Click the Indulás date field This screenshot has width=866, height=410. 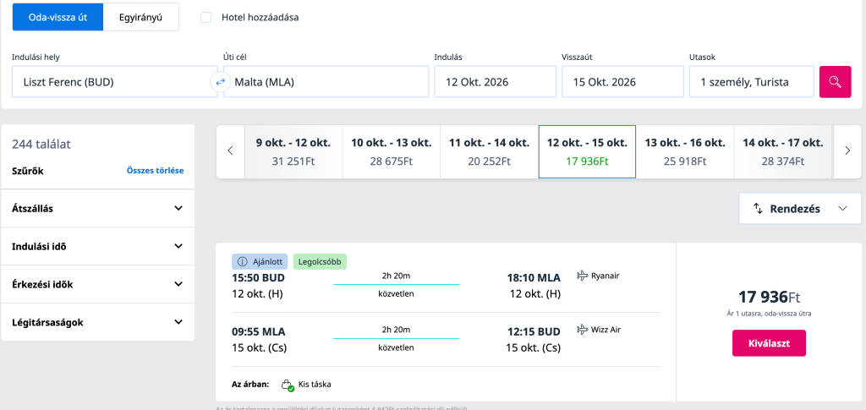click(495, 82)
